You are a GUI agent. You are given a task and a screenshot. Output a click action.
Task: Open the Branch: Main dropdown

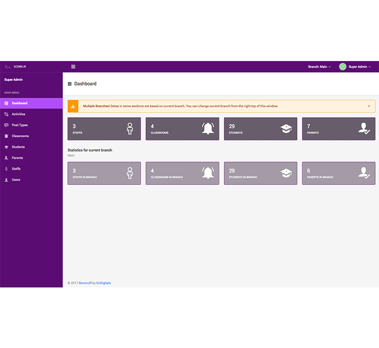coord(319,67)
